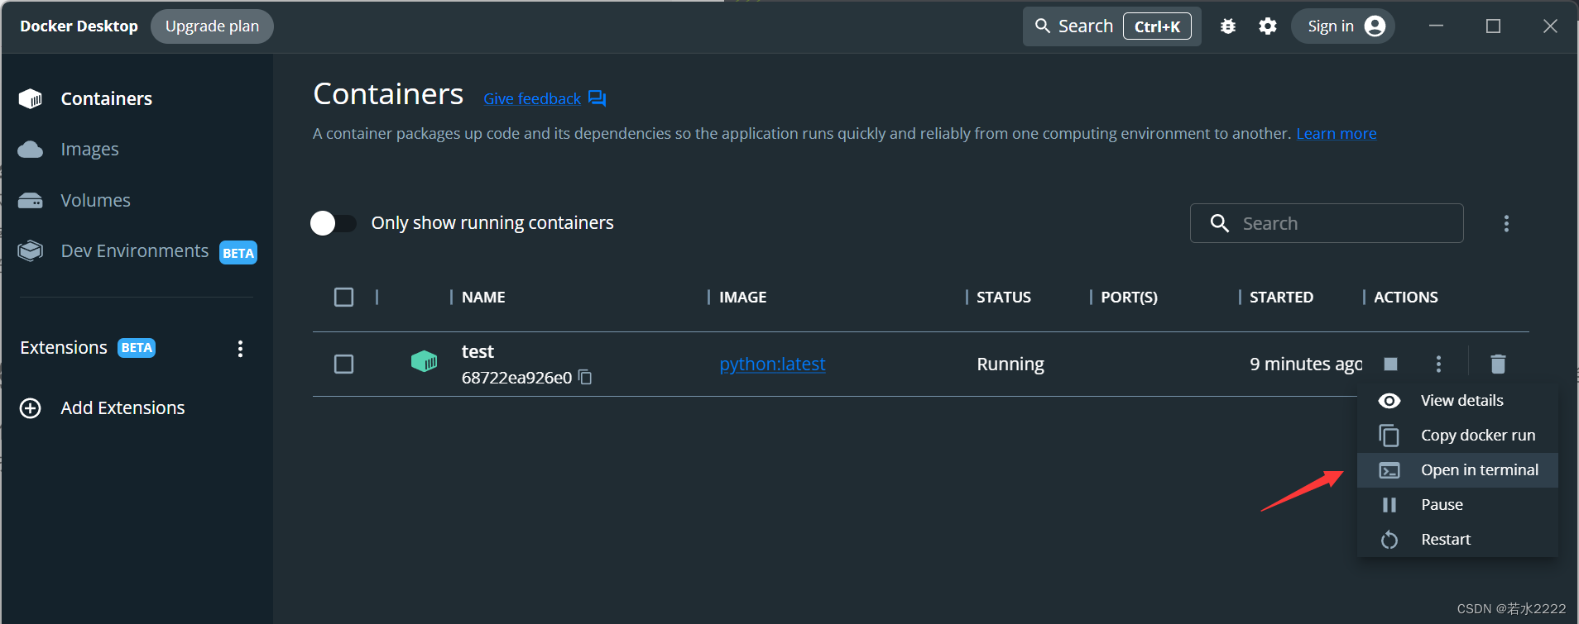Screen dimensions: 1579x624
Task: Open the top bar Search with Ctrl+K
Action: 1111,26
